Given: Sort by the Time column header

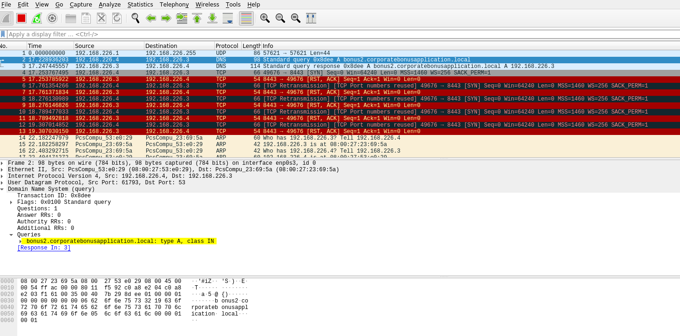Looking at the screenshot, I should point(50,46).
